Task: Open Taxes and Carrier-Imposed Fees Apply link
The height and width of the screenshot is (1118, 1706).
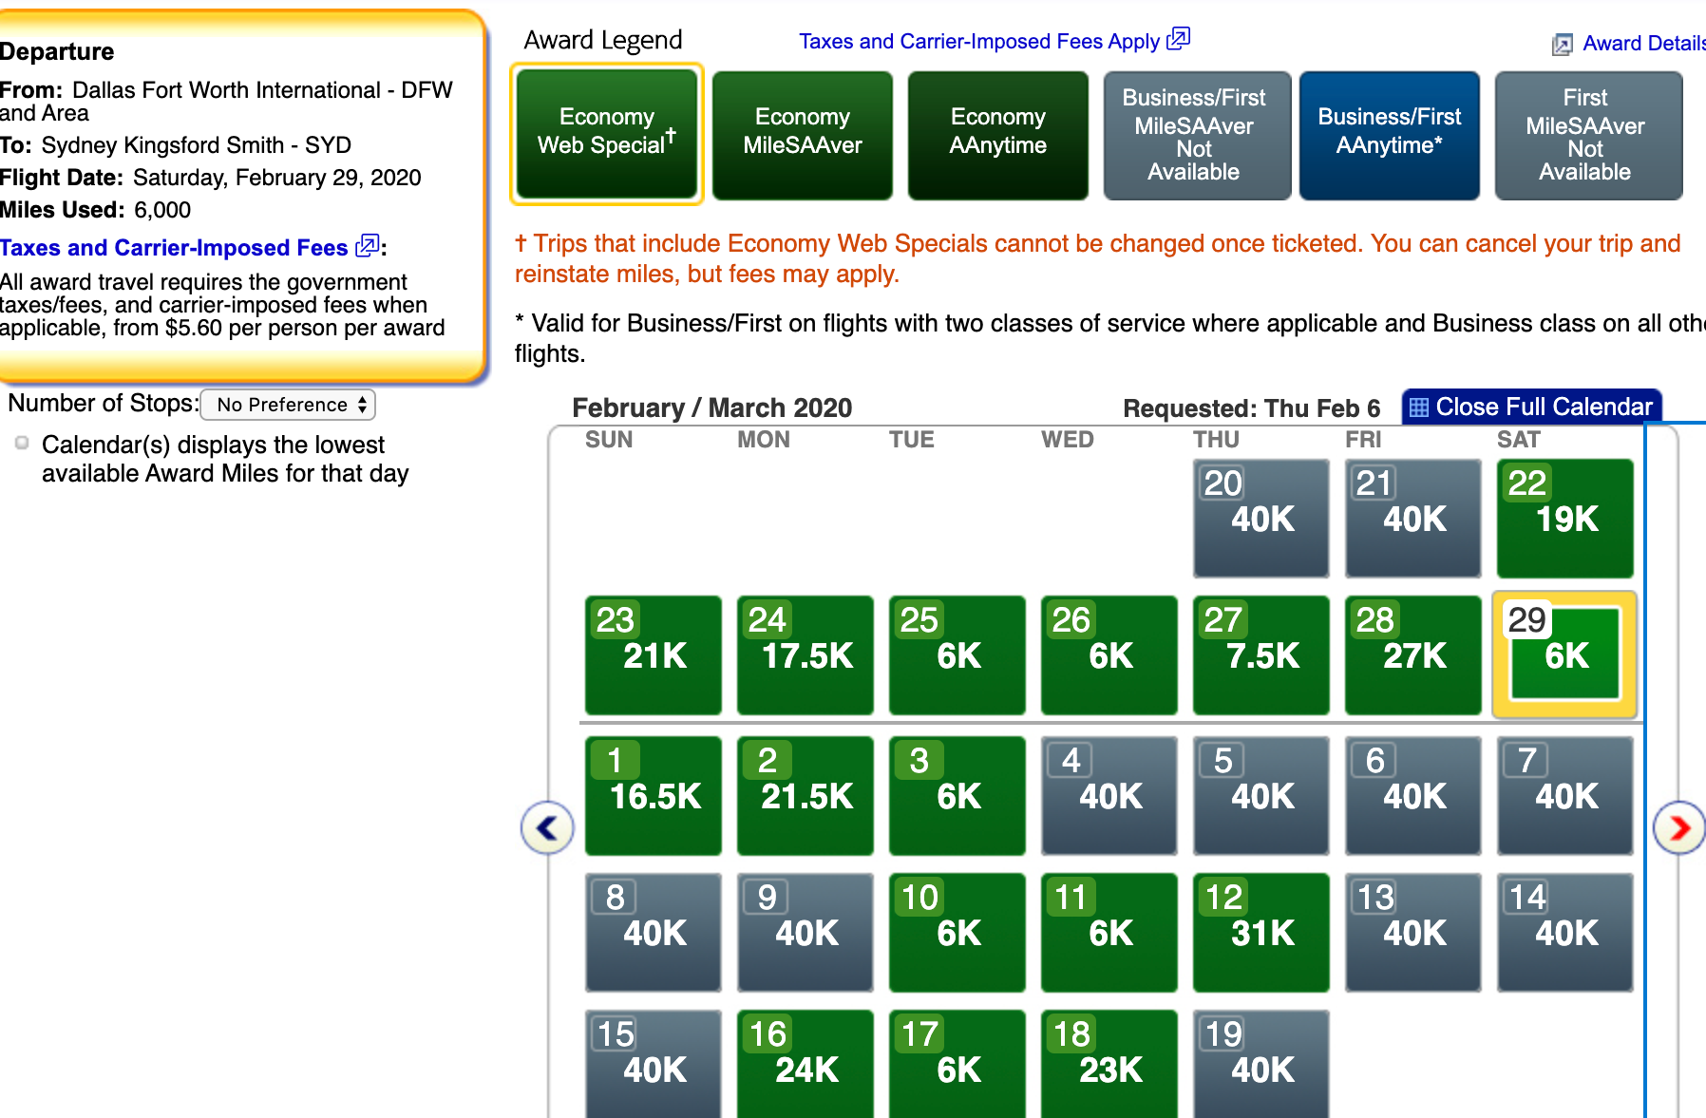Action: [978, 42]
